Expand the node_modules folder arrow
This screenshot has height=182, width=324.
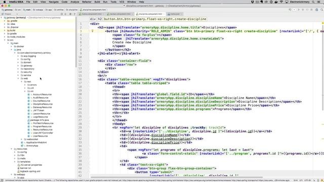click(5, 37)
